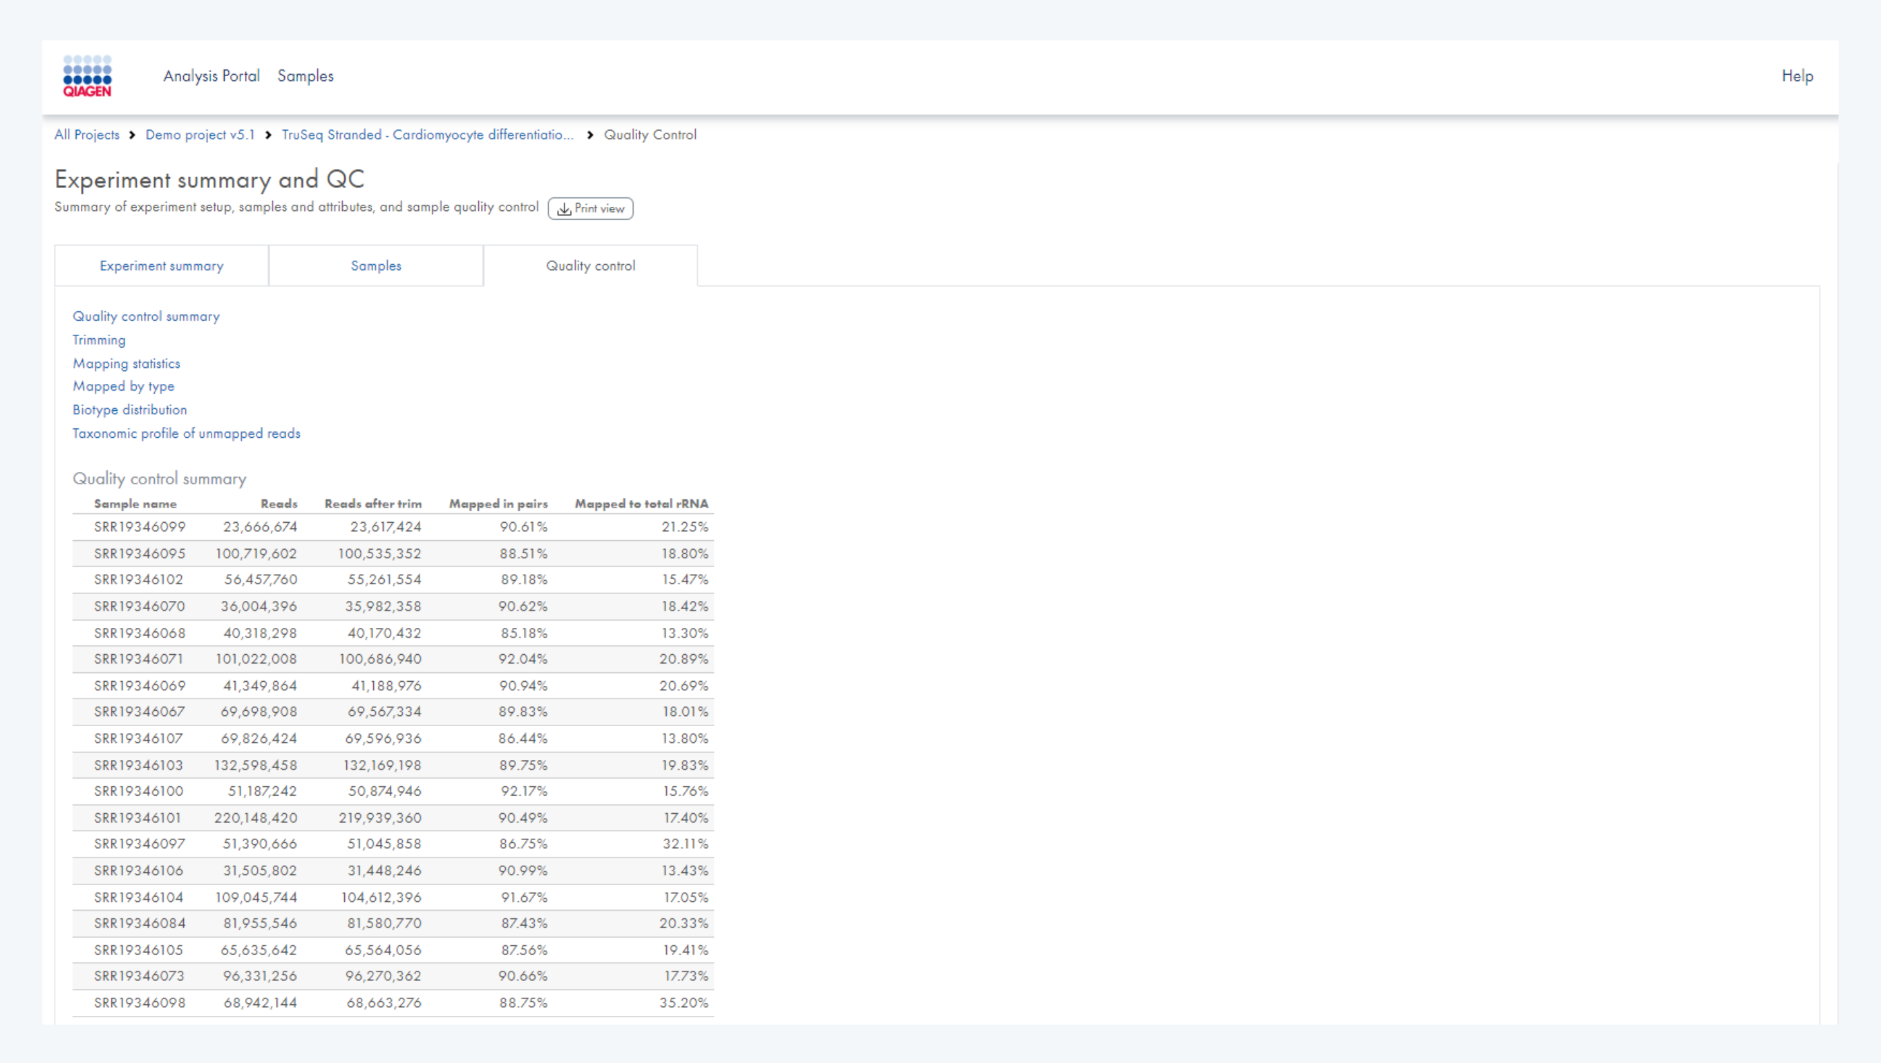Switch to the Samples tab
This screenshot has height=1063, width=1881.
click(x=375, y=266)
